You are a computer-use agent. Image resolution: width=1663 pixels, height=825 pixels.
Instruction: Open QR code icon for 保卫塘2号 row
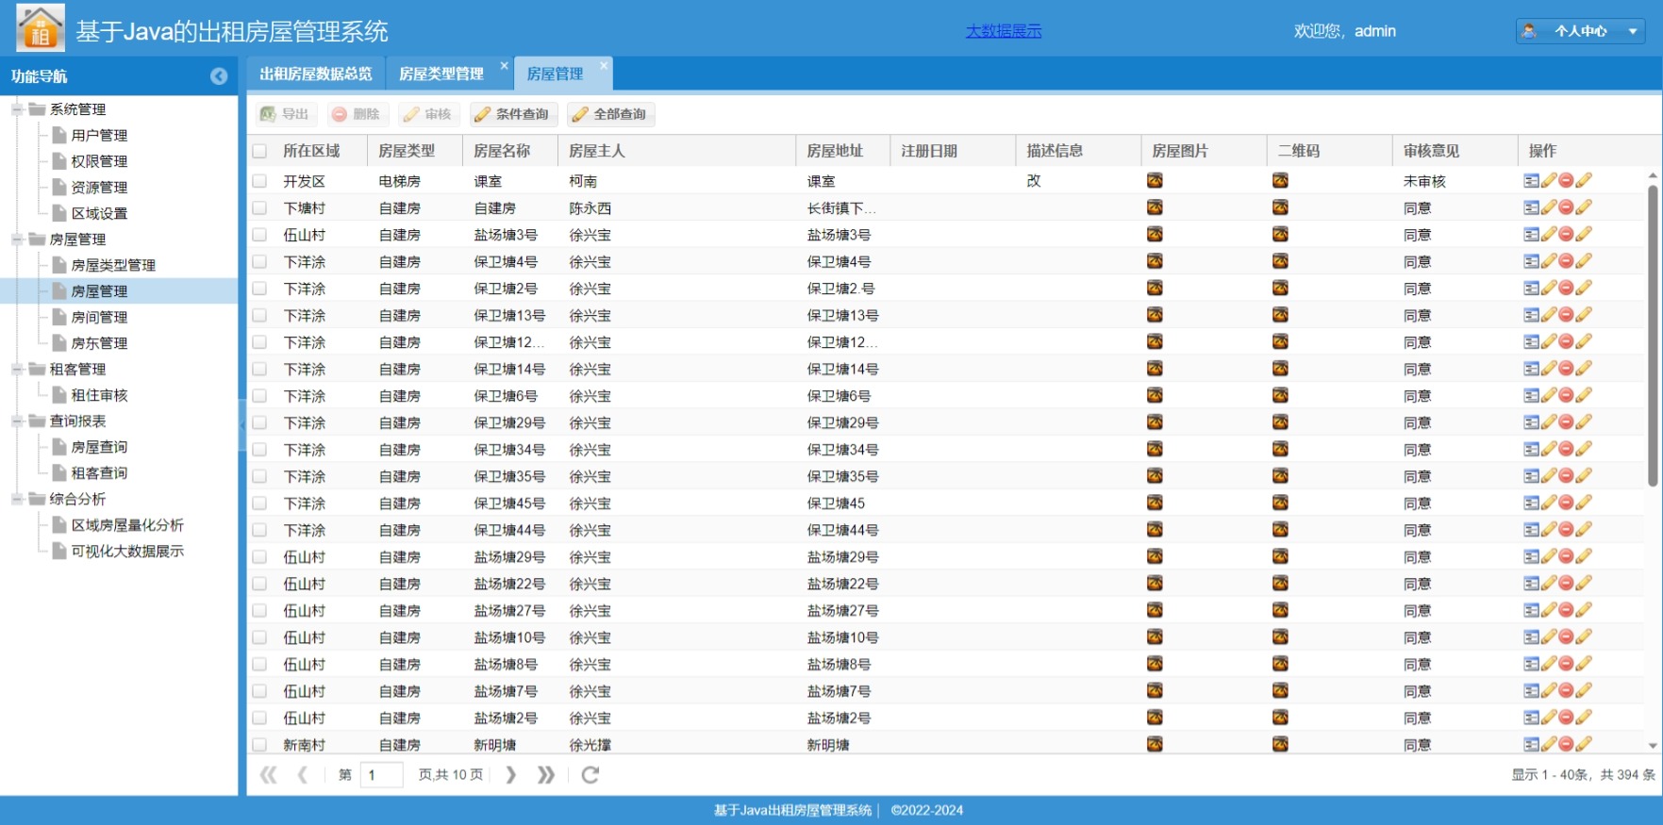point(1280,289)
